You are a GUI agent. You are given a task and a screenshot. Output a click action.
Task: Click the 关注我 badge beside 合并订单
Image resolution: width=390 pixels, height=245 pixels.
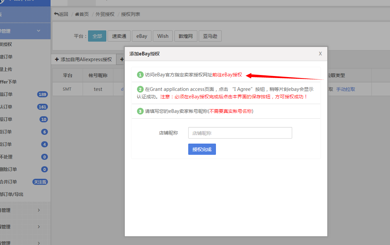click(40, 182)
